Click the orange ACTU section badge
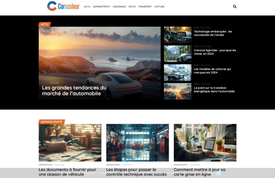Image resolution: width=275 pixels, height=178 pixels. pos(44,24)
